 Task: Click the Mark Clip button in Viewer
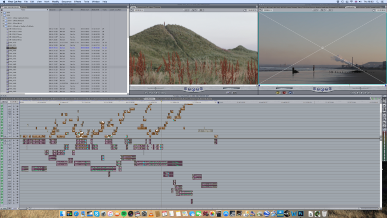pos(150,93)
